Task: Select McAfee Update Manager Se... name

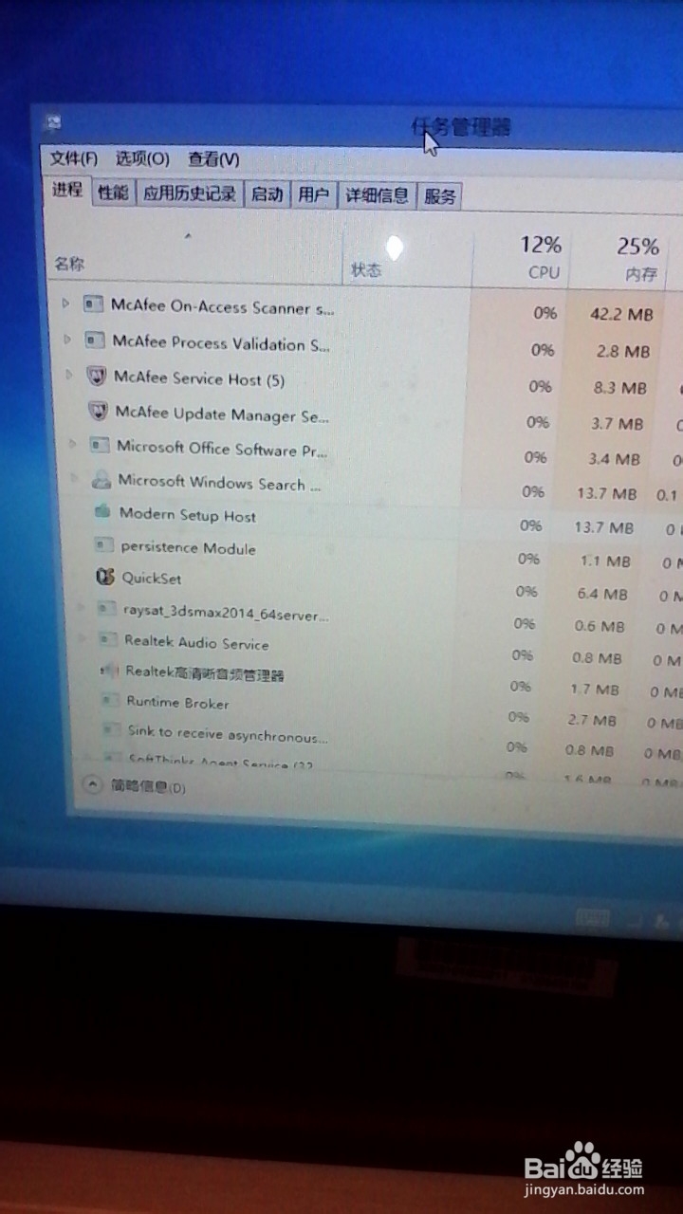Action: 222,414
